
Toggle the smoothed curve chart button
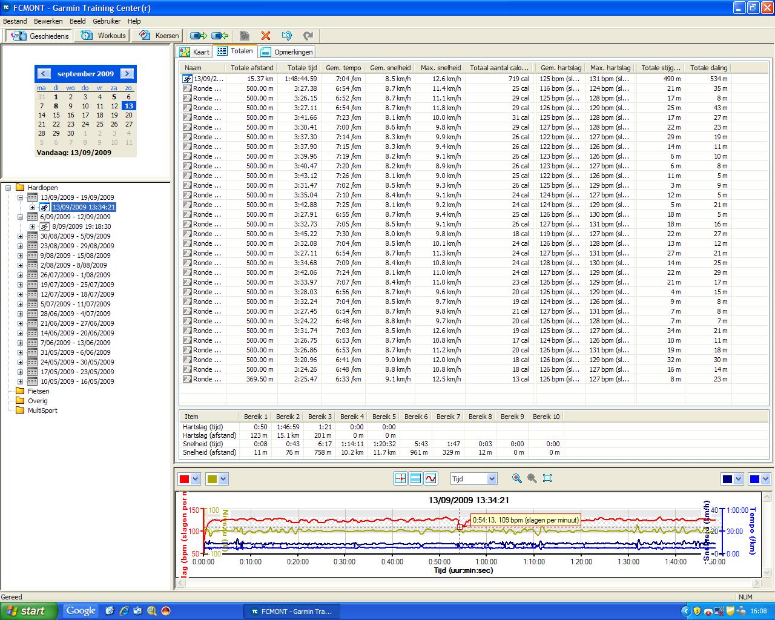click(x=430, y=478)
